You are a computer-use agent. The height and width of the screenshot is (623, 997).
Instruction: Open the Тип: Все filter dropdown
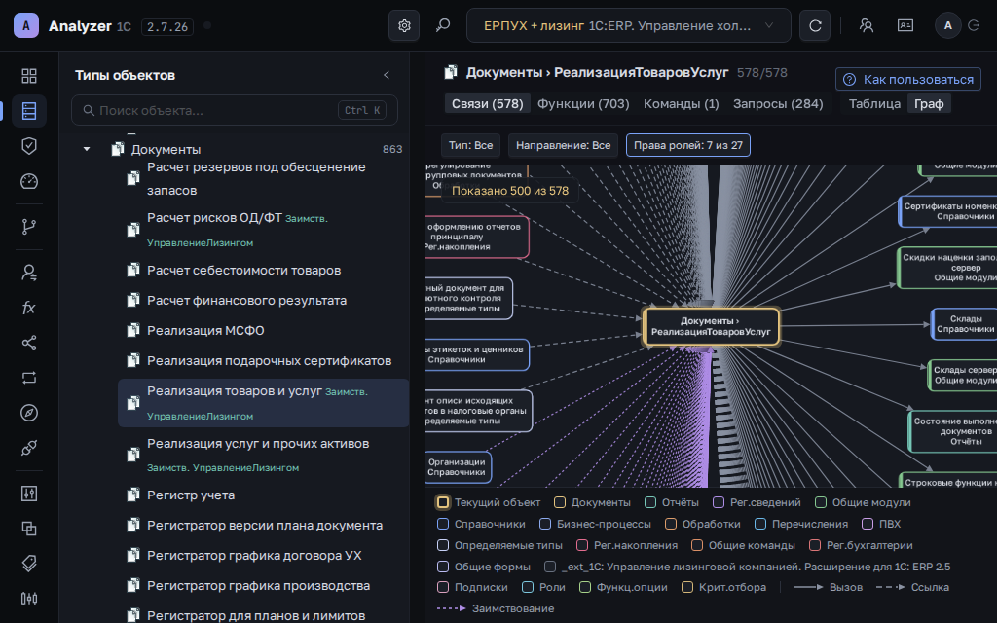(470, 145)
